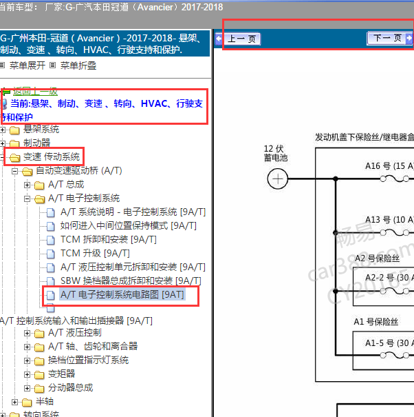Click folder icon beside 变矩器
This screenshot has height=417, width=414.
(39, 375)
